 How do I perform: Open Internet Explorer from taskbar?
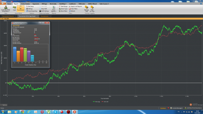point(29,112)
